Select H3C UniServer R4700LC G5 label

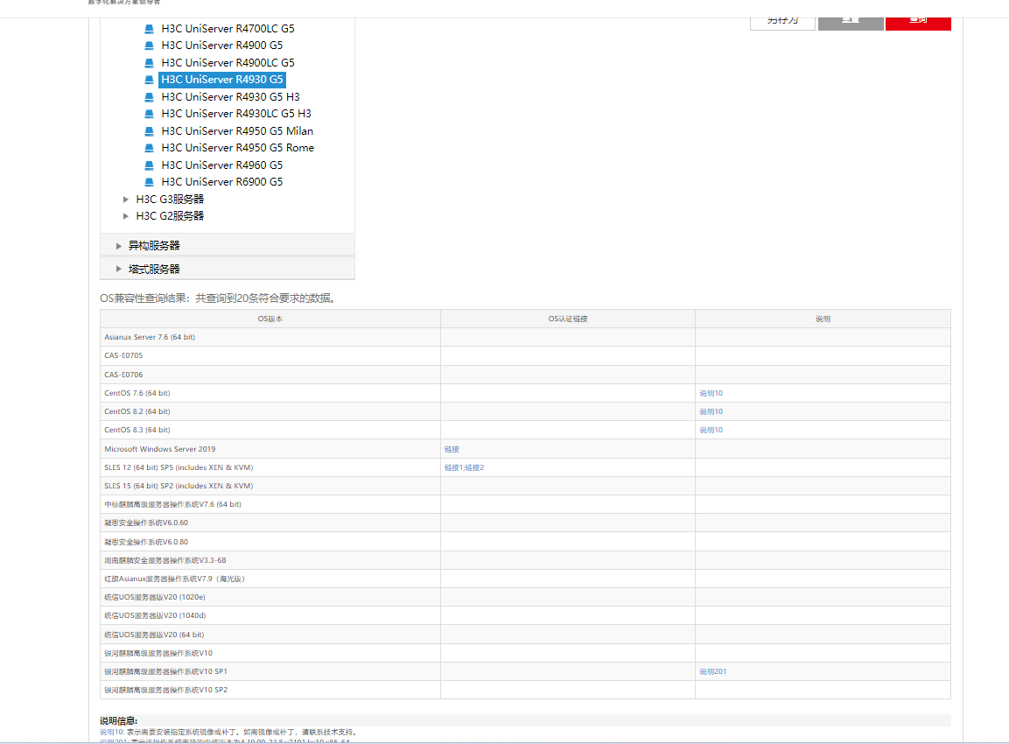coord(228,28)
